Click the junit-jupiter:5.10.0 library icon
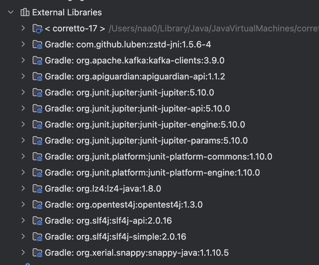This screenshot has height=265, width=319. tap(37, 92)
